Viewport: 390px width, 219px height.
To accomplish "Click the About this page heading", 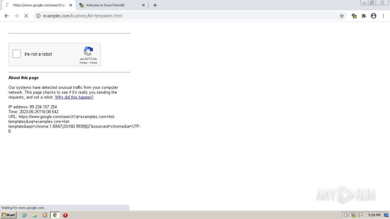I will tap(23, 78).
